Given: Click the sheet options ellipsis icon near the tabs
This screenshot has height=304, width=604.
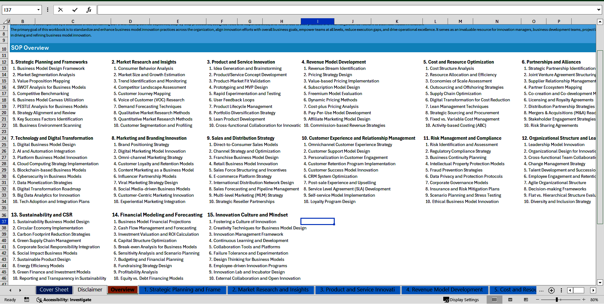Looking at the screenshot, I should pyautogui.click(x=561, y=290).
